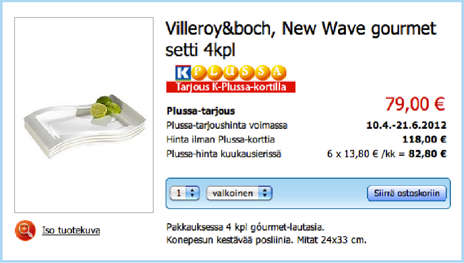
Task: Click the Villeroy&boch New Wave product title
Action: tap(301, 39)
